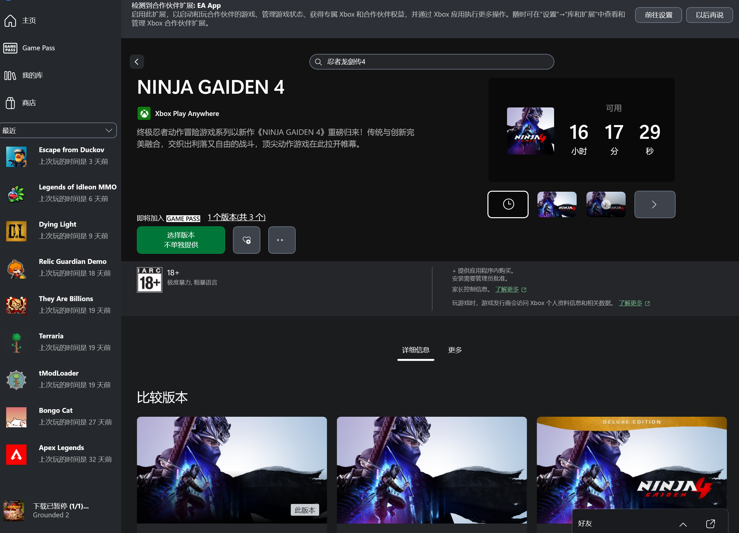Viewport: 739px width, 533px height.
Task: Click the search box with 忍者龙剑传4
Action: point(431,62)
